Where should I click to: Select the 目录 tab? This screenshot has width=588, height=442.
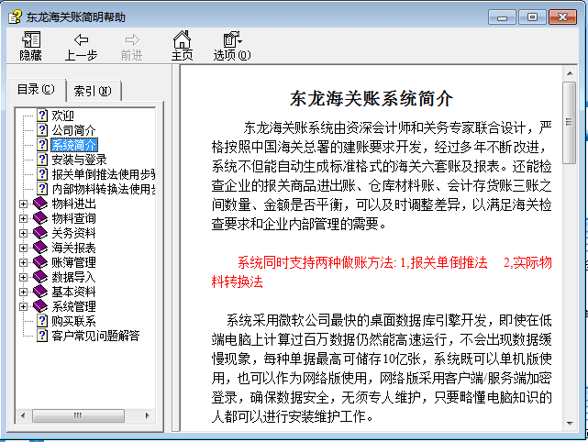[x=36, y=90]
